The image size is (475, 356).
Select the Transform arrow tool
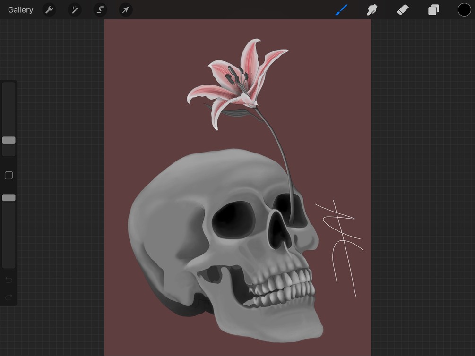click(125, 9)
